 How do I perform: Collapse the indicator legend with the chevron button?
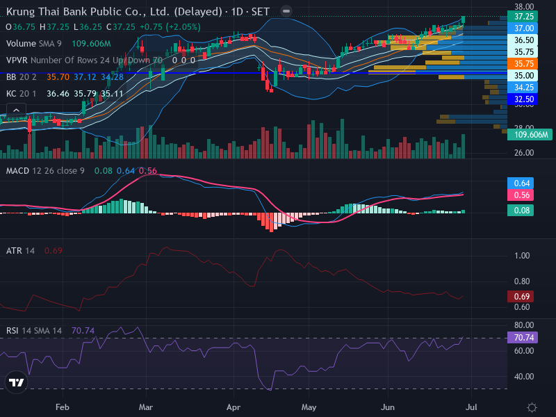(x=16, y=111)
